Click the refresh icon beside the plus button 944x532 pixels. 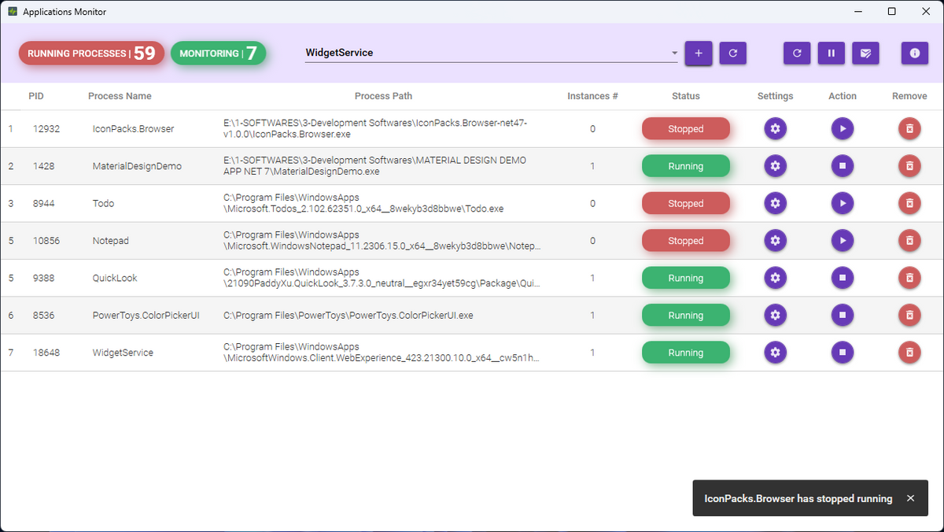coord(732,54)
